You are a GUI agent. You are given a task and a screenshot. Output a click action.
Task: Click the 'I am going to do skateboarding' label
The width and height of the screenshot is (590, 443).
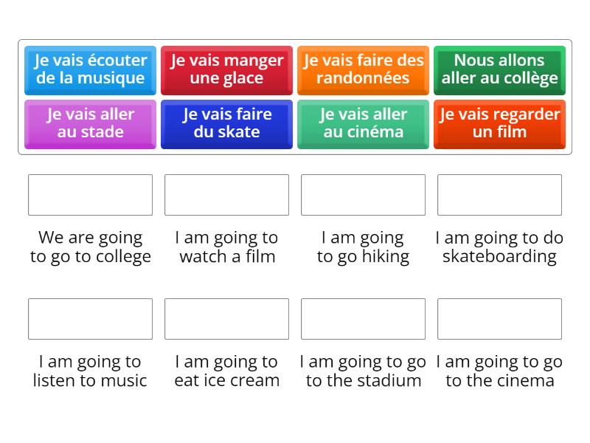tap(499, 247)
